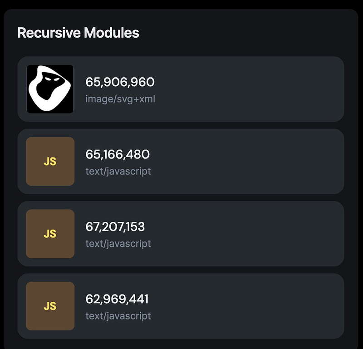Click text/javascript label under 67,207,153

[118, 244]
